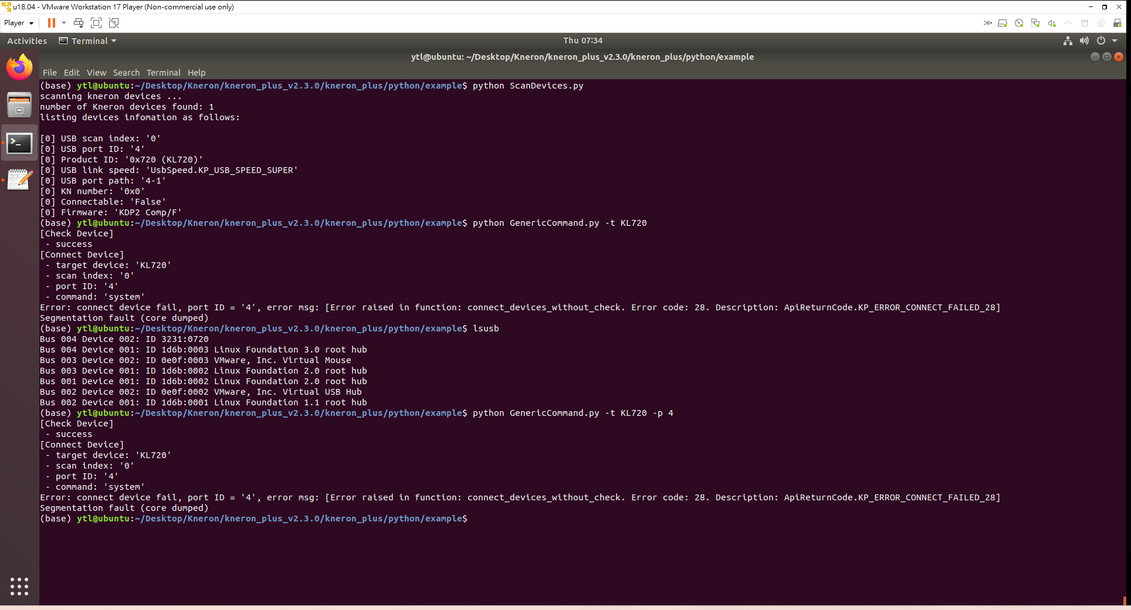Open the Player menu in VMware
The width and height of the screenshot is (1131, 610).
(19, 23)
